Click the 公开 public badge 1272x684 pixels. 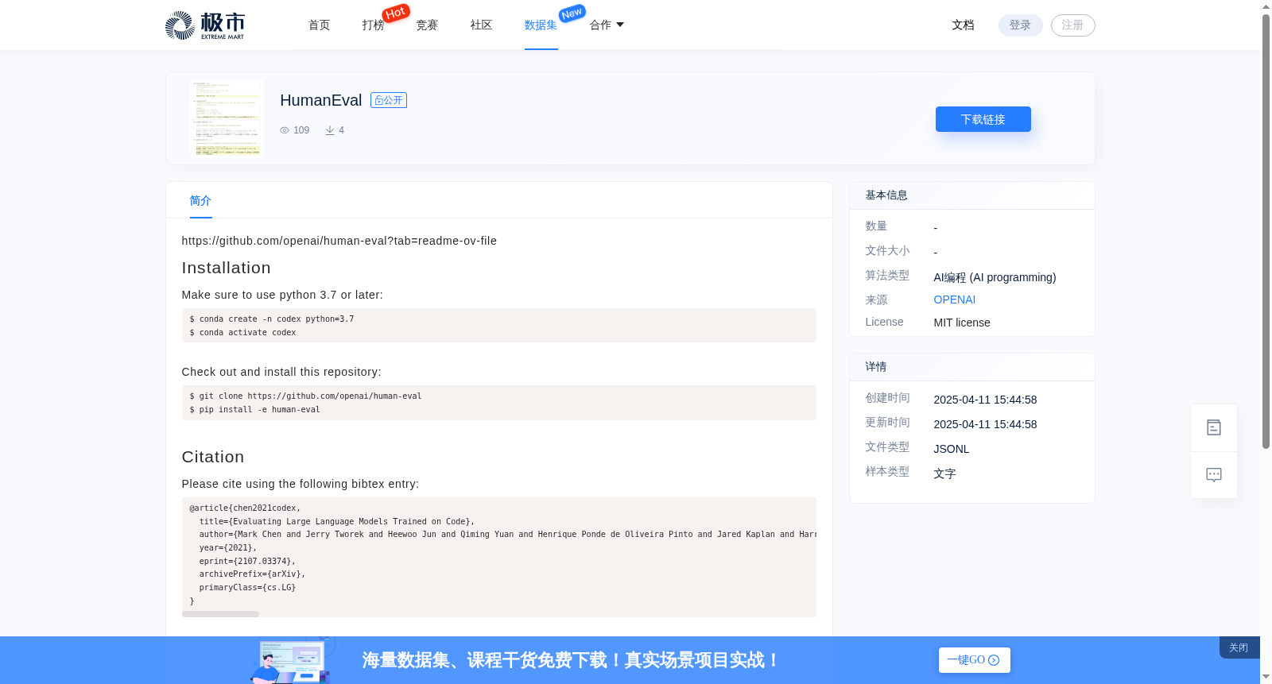pyautogui.click(x=389, y=100)
